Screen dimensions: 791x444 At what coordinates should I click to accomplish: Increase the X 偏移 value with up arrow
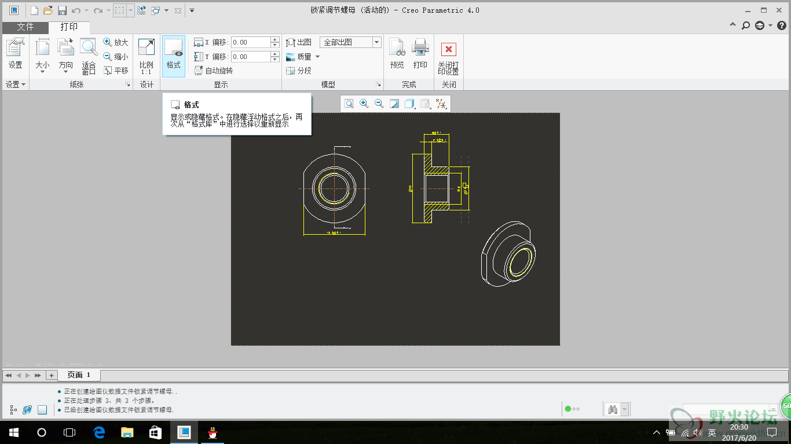275,40
